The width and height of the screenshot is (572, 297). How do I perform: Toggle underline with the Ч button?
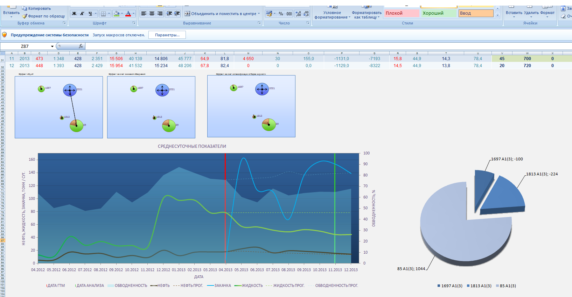pyautogui.click(x=90, y=14)
